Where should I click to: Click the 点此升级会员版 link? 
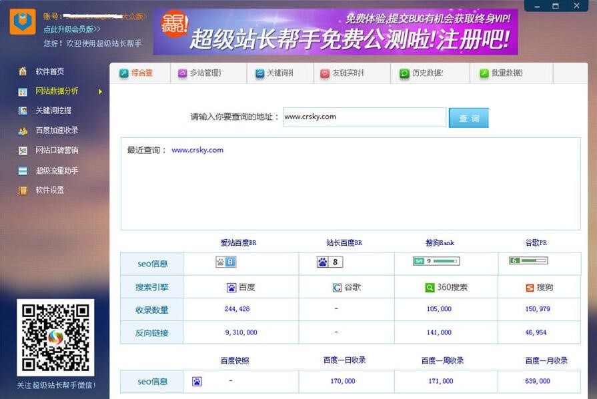coord(72,29)
